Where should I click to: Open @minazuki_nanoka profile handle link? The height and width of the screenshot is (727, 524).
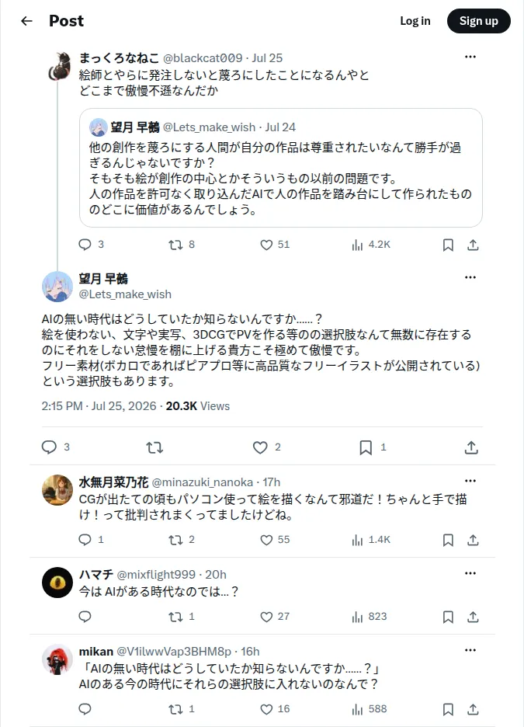click(x=203, y=482)
